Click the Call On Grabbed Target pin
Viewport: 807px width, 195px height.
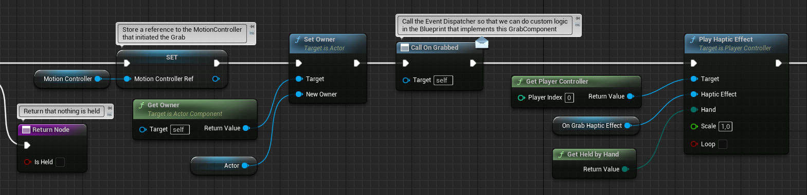click(406, 80)
